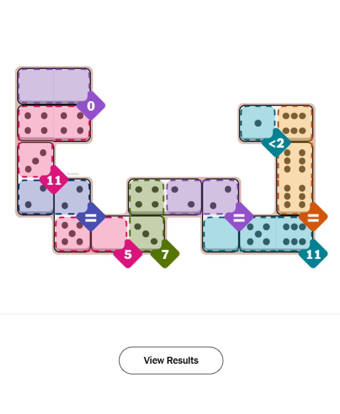Select the blue equals badge
The image size is (340, 414).
pos(91,217)
